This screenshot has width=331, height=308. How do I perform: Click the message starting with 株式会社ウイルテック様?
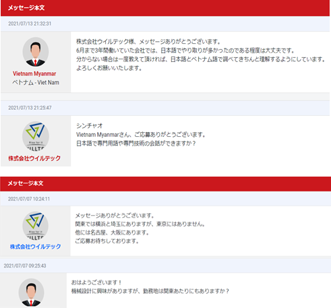201,55
